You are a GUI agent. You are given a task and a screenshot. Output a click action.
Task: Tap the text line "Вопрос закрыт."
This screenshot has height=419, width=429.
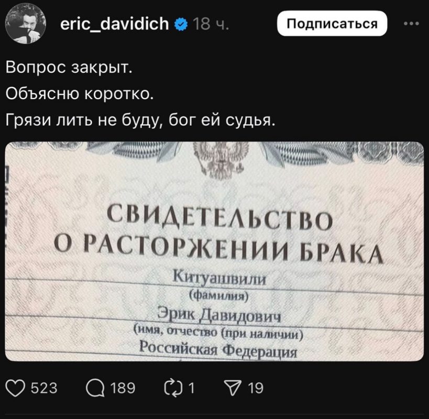[x=69, y=67]
